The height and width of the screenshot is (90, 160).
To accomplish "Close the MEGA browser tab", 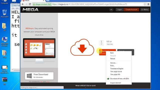I will (x=43, y=0).
